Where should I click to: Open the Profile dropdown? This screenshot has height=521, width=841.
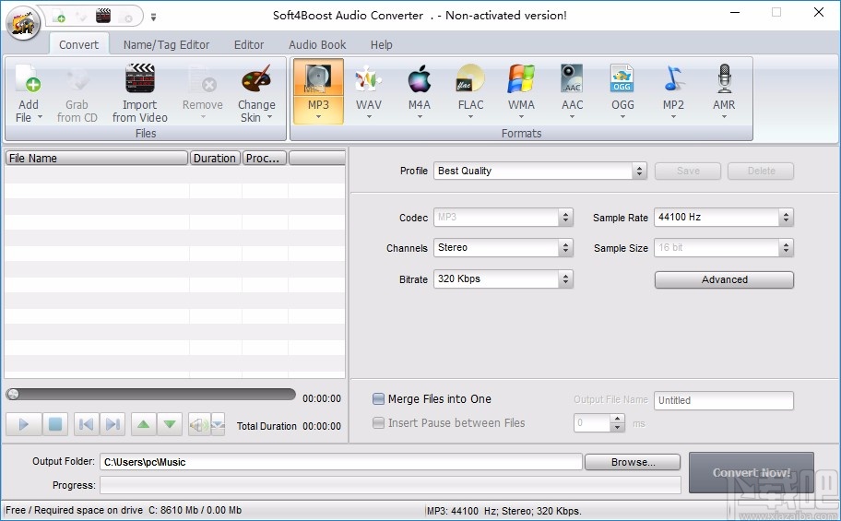(x=540, y=171)
